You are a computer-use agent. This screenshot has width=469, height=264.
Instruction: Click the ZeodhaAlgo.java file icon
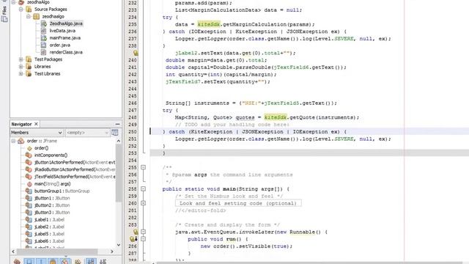point(44,23)
